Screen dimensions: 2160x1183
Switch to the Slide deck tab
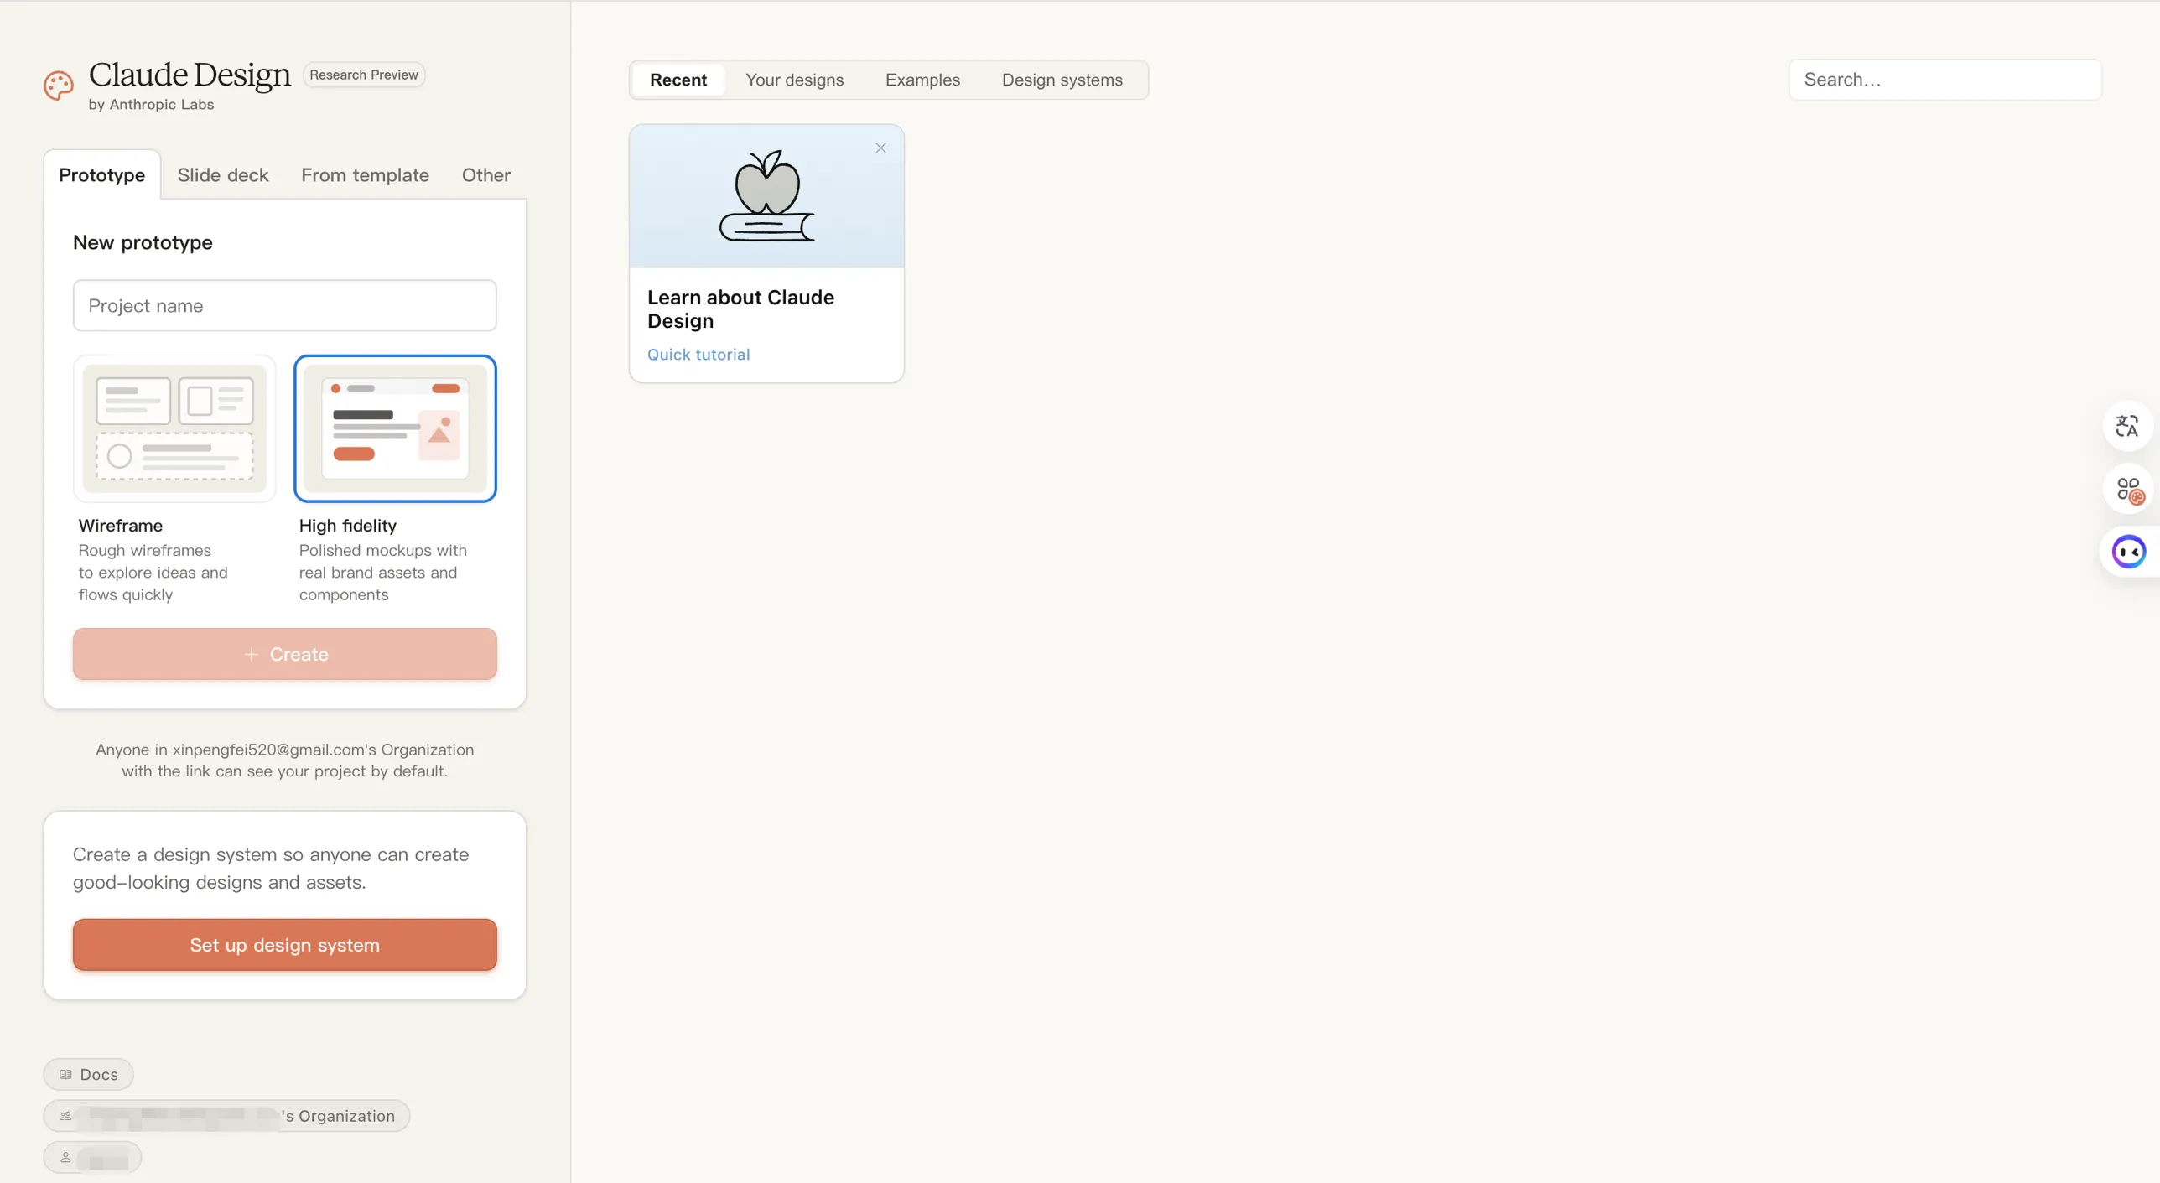[x=223, y=174]
